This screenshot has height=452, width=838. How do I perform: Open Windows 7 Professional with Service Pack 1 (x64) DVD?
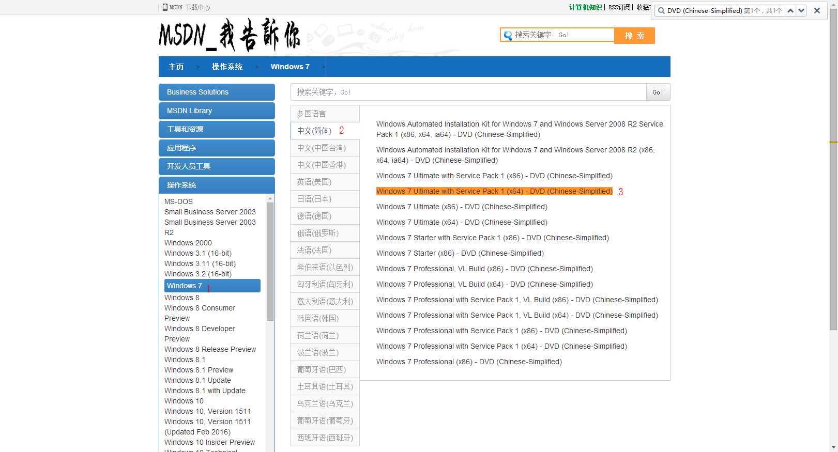coord(501,346)
